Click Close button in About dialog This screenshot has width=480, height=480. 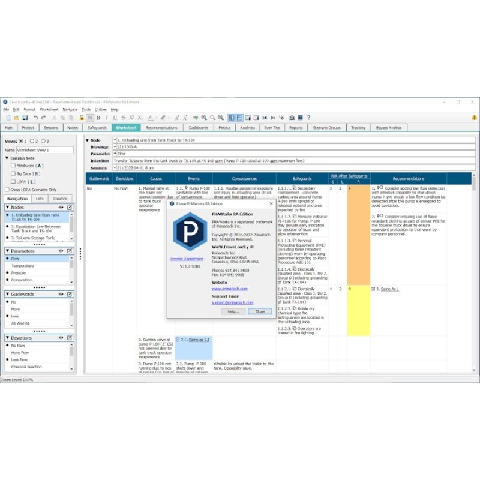pos(260,311)
